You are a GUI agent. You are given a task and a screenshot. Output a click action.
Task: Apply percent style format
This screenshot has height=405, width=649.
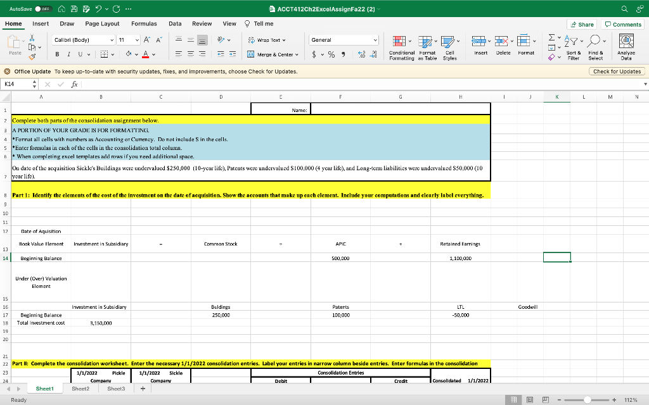[x=330, y=54]
